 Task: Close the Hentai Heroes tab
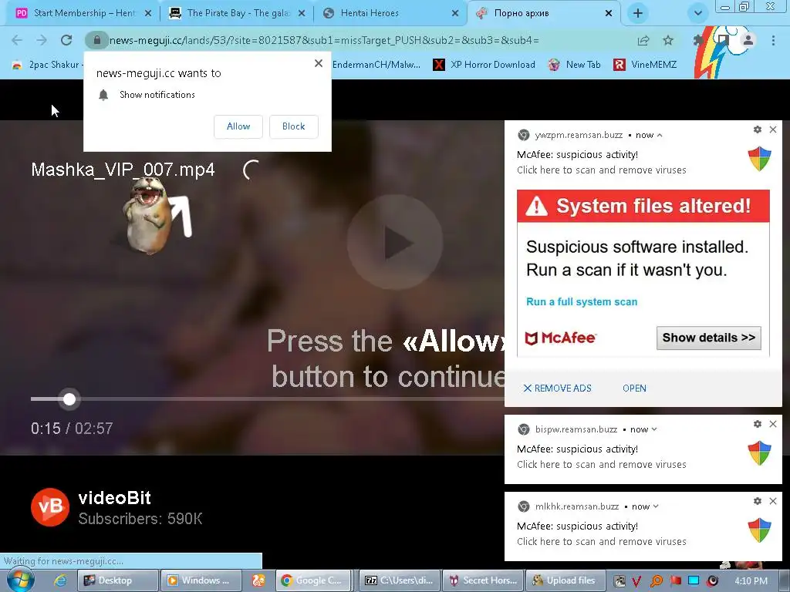pos(455,13)
